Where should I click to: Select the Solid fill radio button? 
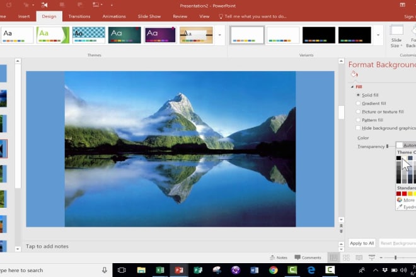click(x=358, y=95)
